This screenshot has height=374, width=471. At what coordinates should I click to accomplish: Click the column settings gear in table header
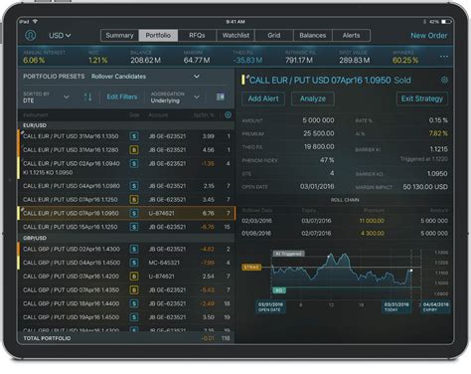[x=228, y=115]
